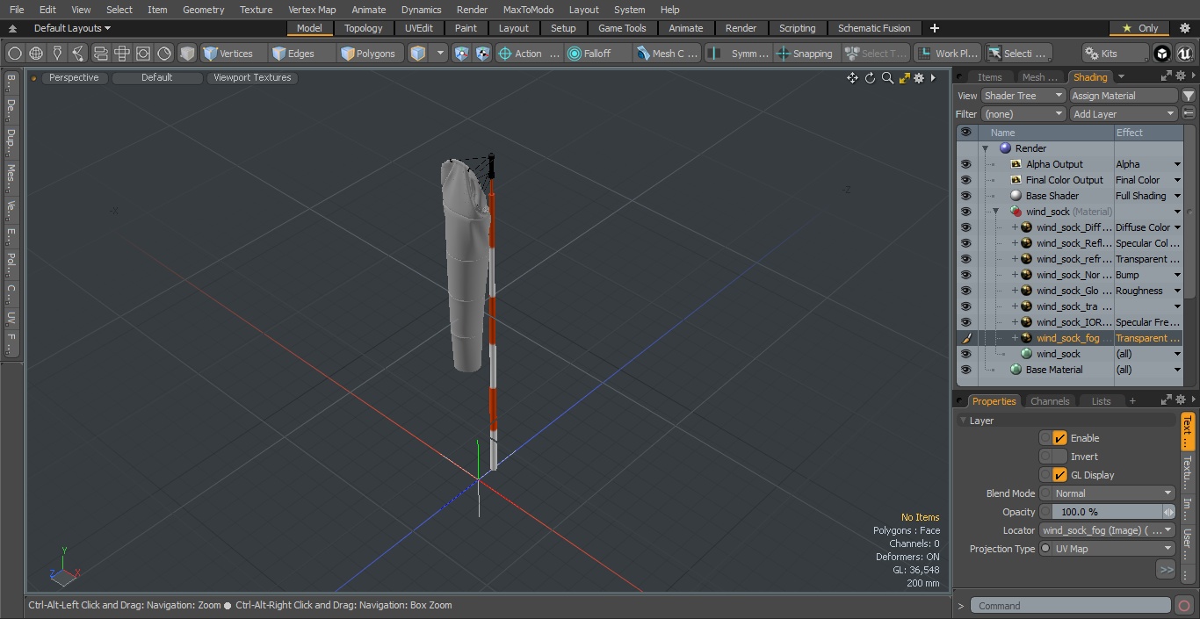Select the cube shaded-display icon next to Vertices

187,54
